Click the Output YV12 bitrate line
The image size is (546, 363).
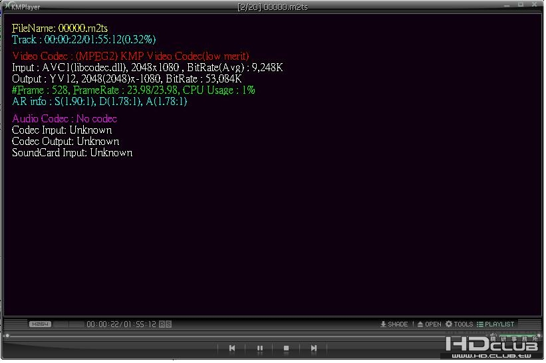coord(127,79)
